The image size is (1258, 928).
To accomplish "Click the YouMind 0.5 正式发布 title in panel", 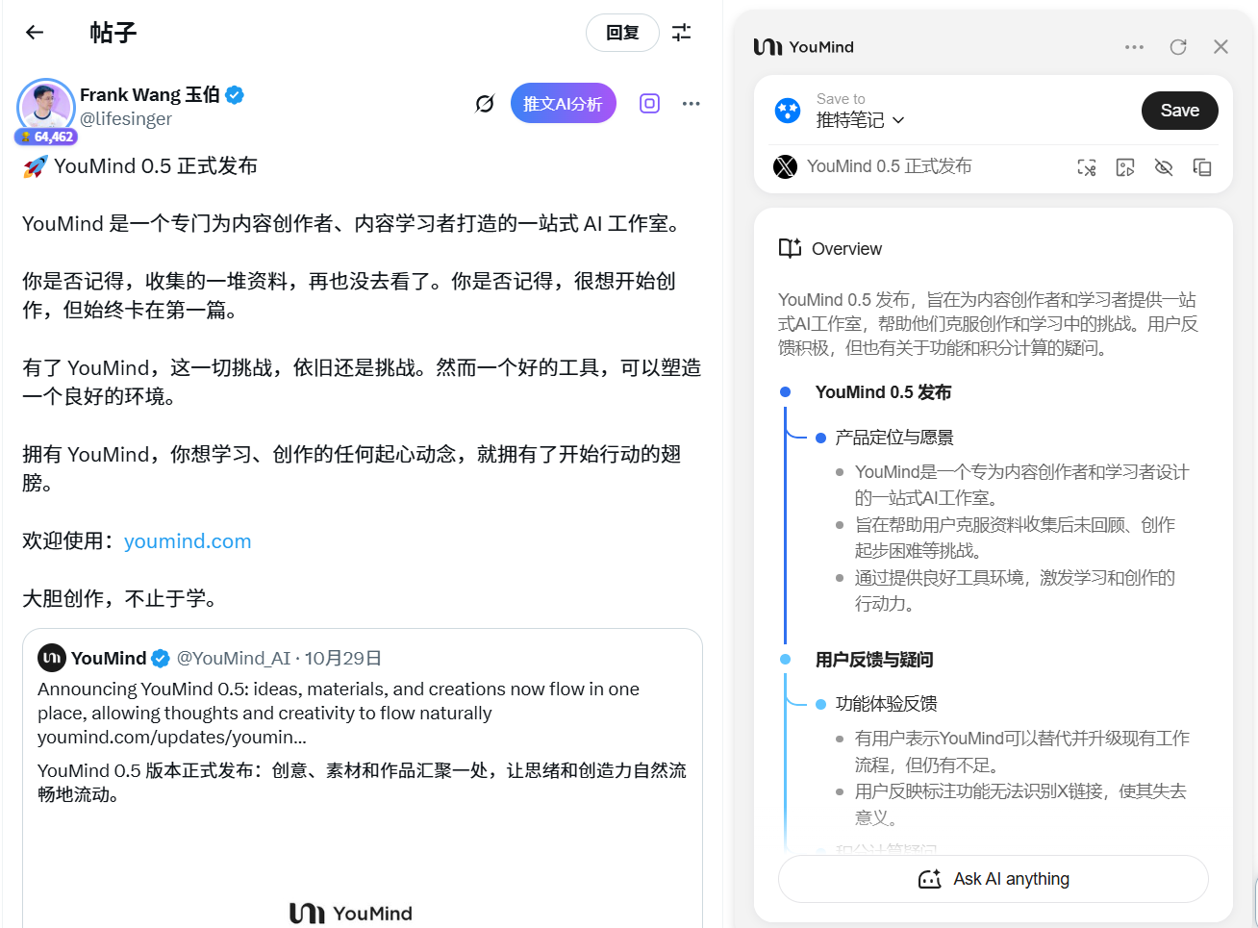I will pyautogui.click(x=890, y=166).
